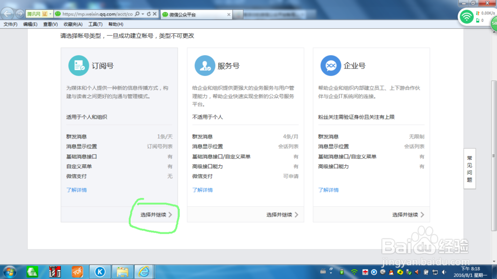The image size is (497, 279).
Task: Open the green app icon on the taskbar
Action: click(x=32, y=272)
